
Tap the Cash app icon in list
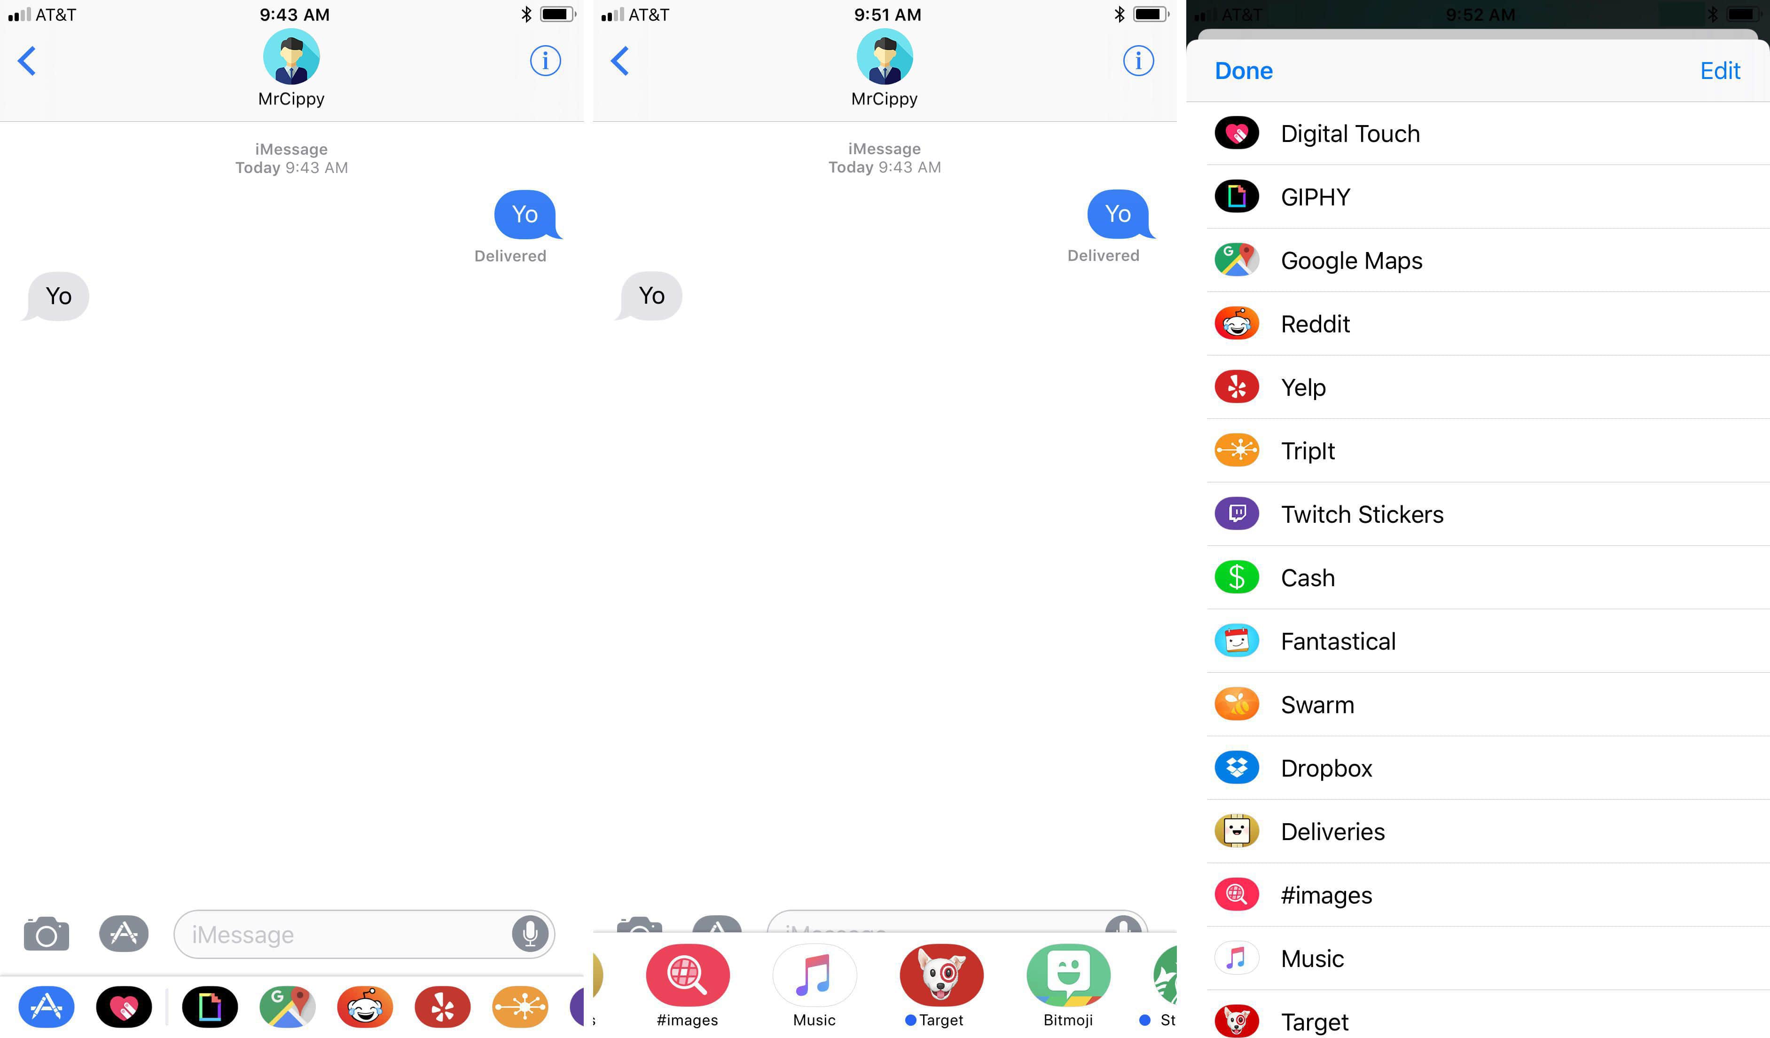1237,577
